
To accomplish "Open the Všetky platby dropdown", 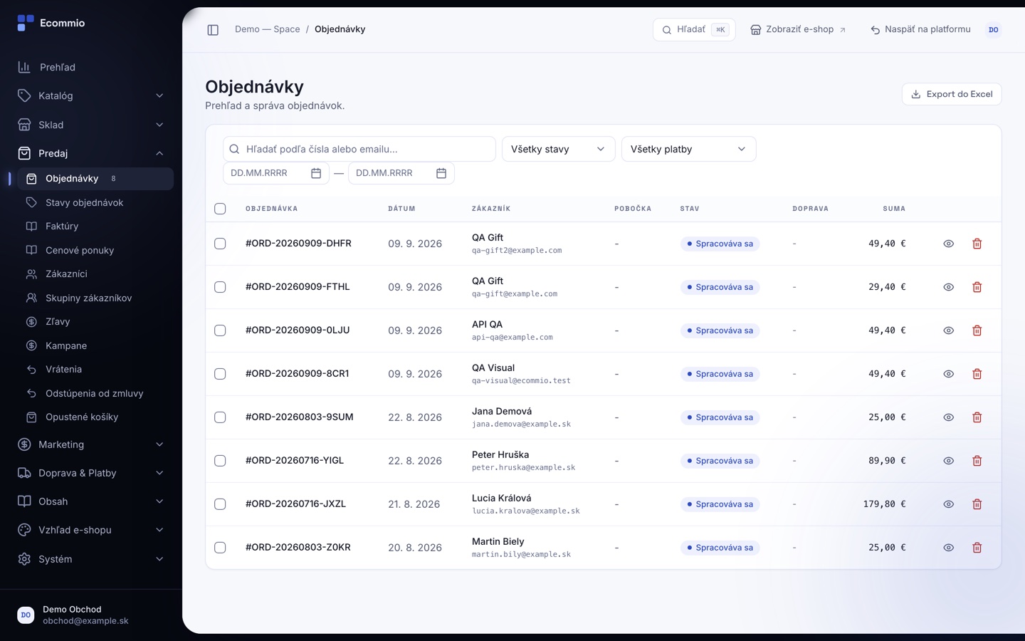I will point(688,149).
